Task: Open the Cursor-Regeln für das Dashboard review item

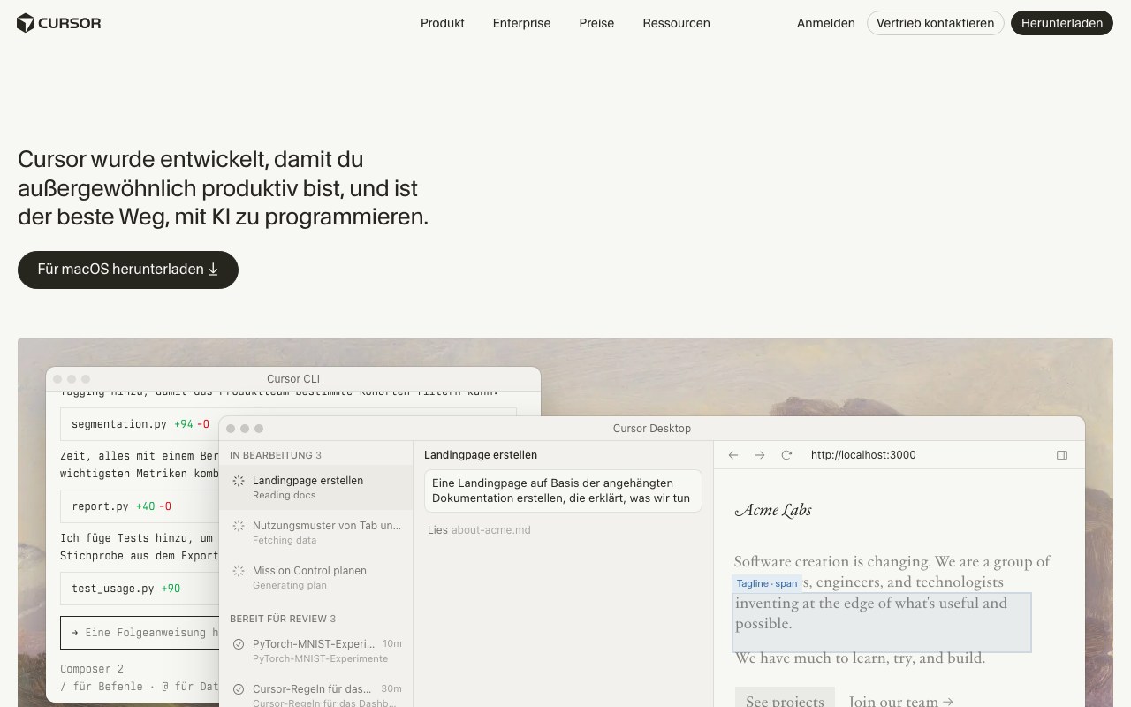Action: (x=315, y=695)
